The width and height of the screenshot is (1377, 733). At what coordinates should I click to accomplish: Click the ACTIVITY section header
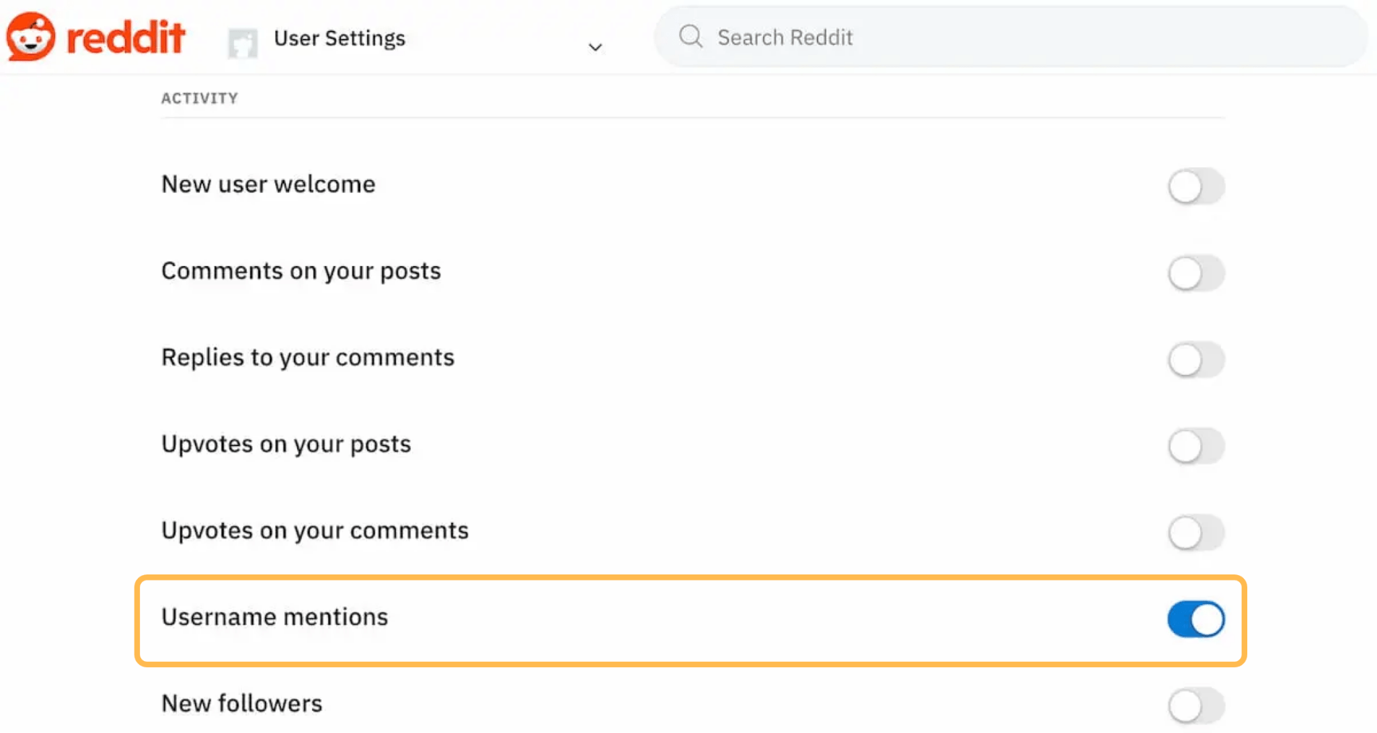tap(199, 98)
